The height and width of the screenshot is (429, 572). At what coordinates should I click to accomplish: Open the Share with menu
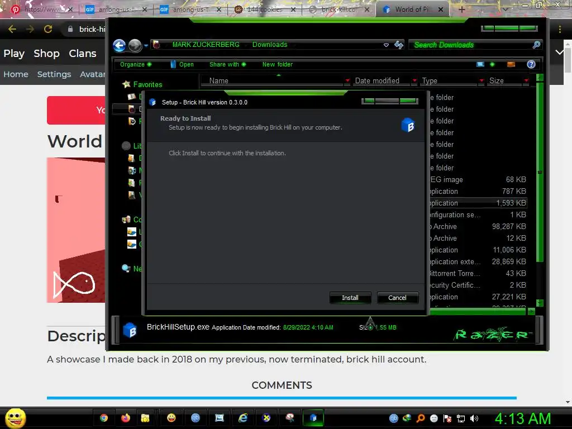coord(228,64)
